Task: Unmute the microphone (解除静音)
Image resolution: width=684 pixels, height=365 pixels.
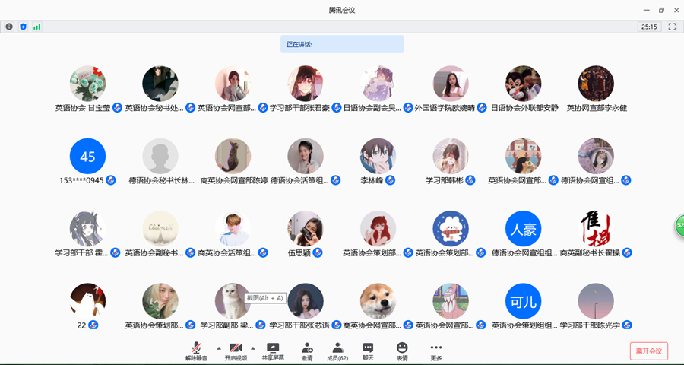Action: [x=196, y=351]
